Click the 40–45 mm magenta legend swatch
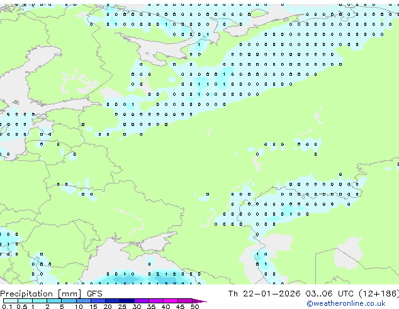 pos(171,301)
